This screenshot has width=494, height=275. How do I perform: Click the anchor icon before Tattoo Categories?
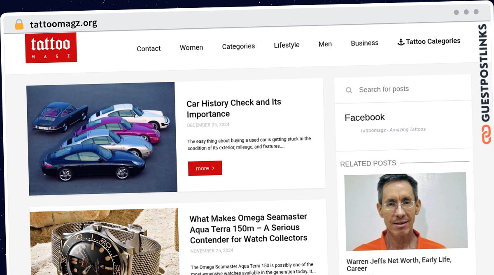401,42
